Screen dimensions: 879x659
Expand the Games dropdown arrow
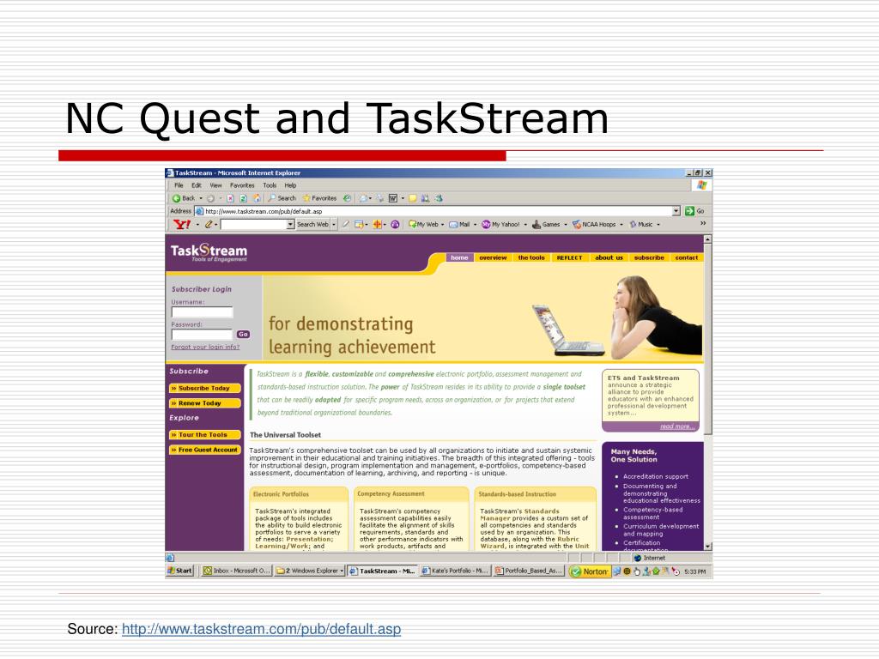[565, 224]
